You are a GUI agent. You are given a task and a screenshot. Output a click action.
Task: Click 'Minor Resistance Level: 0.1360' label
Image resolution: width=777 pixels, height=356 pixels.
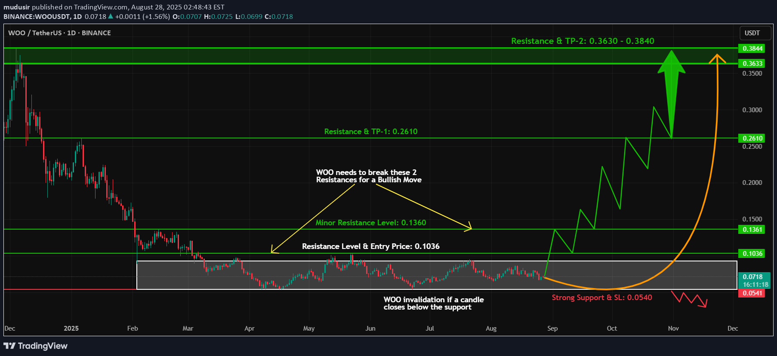coord(371,223)
